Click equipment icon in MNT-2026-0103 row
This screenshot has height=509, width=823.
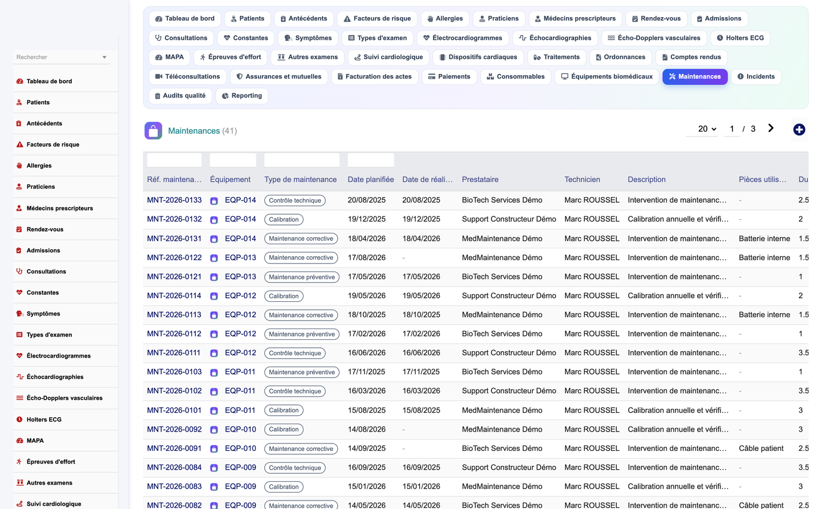coord(214,373)
